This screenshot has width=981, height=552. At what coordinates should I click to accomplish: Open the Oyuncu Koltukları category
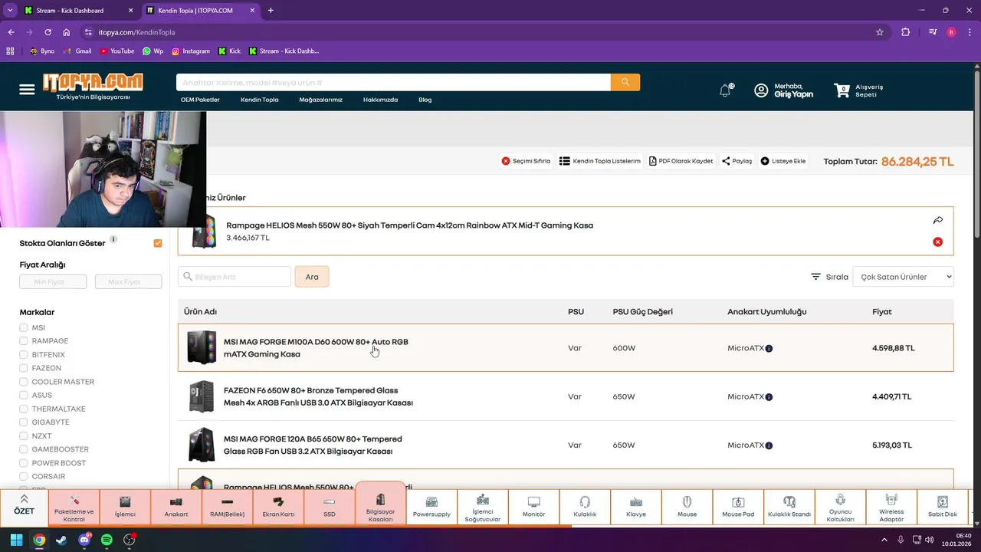(840, 508)
